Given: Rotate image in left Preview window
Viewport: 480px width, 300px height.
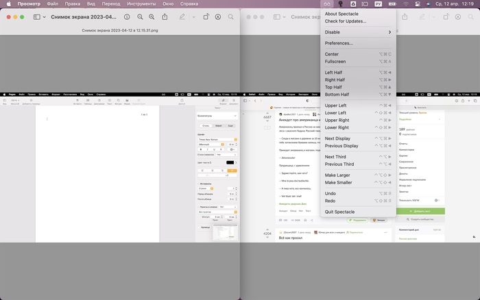Looking at the screenshot, I should tap(206, 17).
